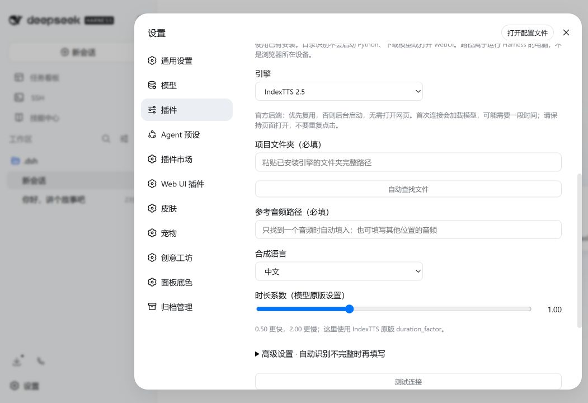Click the database icon beside 模型

click(x=152, y=85)
